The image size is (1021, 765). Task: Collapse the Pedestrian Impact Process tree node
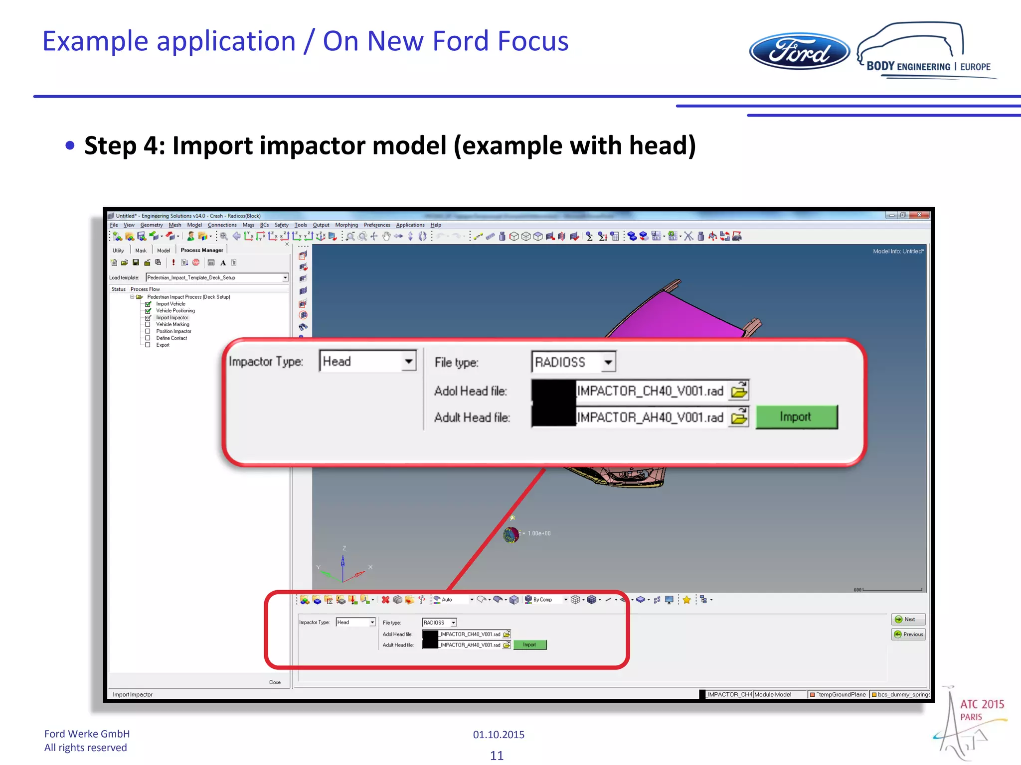(132, 297)
